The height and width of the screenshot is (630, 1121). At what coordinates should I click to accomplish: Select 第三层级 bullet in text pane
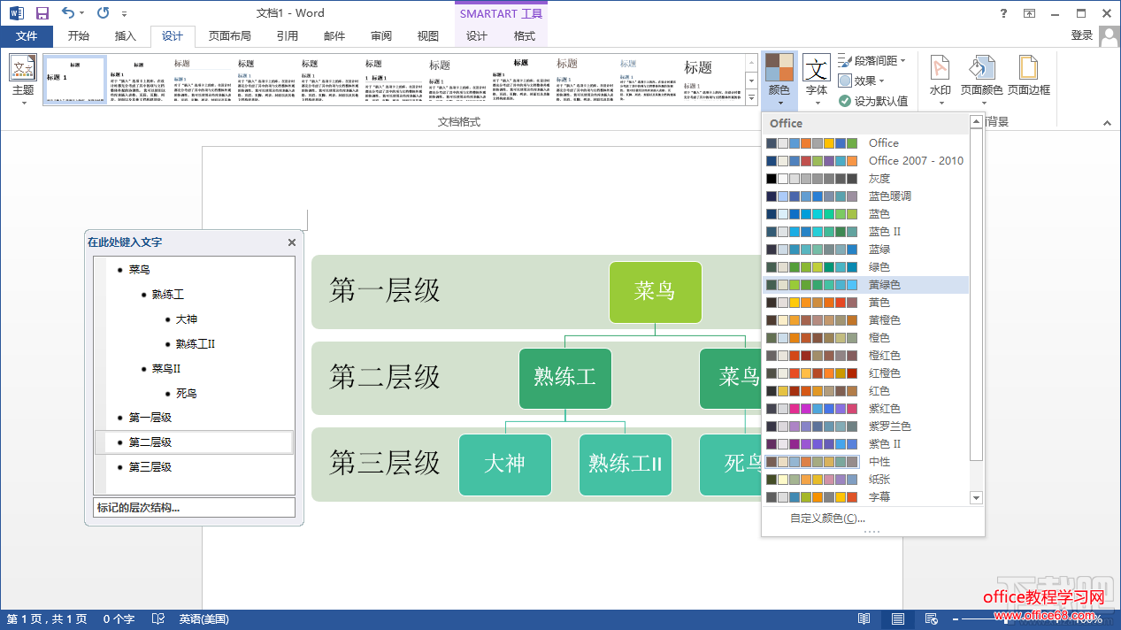point(150,467)
